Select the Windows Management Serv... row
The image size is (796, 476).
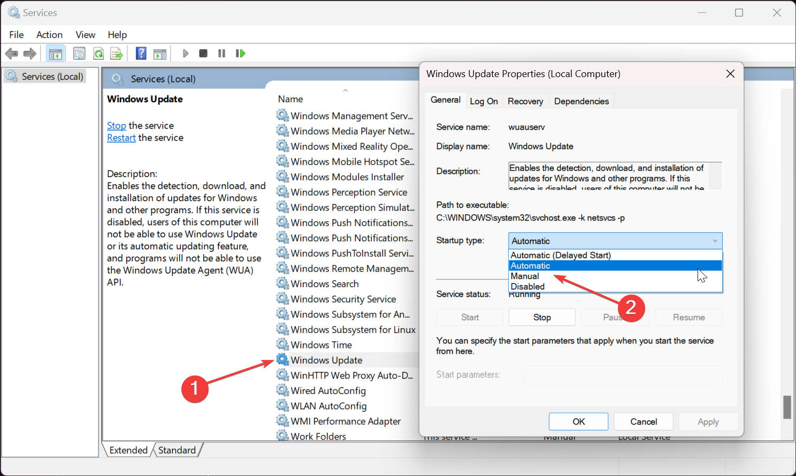pyautogui.click(x=346, y=116)
